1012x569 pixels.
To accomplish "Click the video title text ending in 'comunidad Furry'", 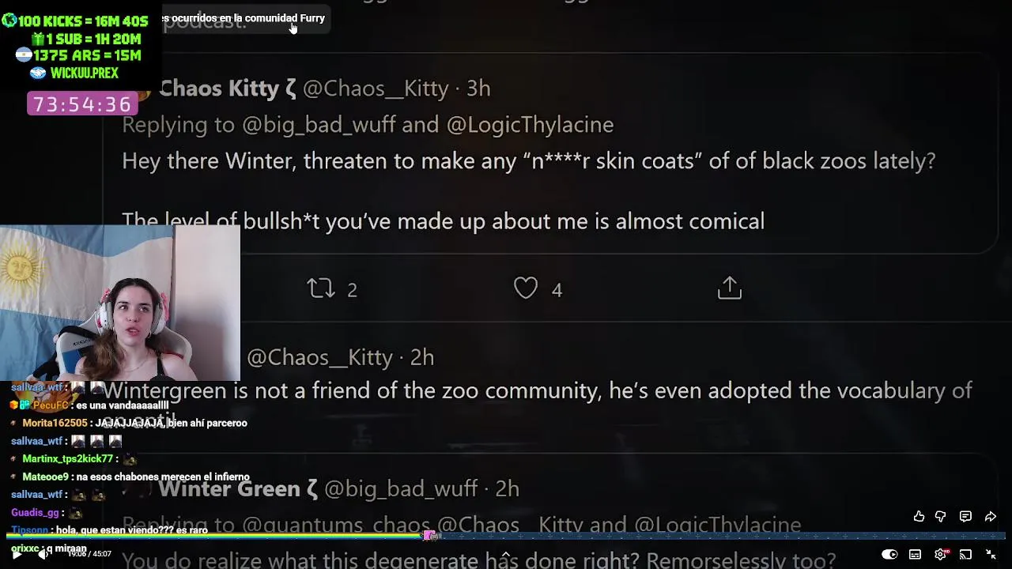I will click(x=244, y=18).
